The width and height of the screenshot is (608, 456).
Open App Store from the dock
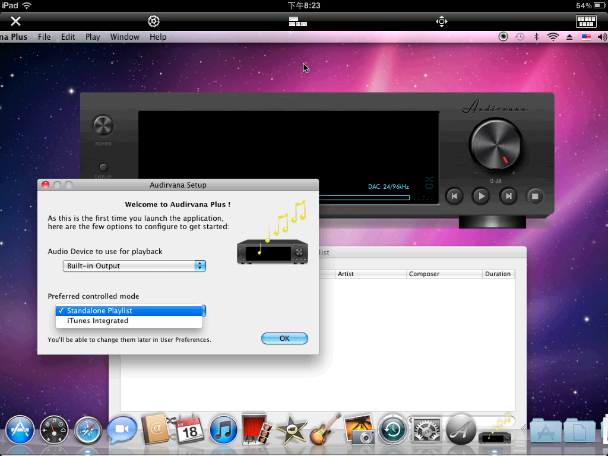tap(20, 430)
